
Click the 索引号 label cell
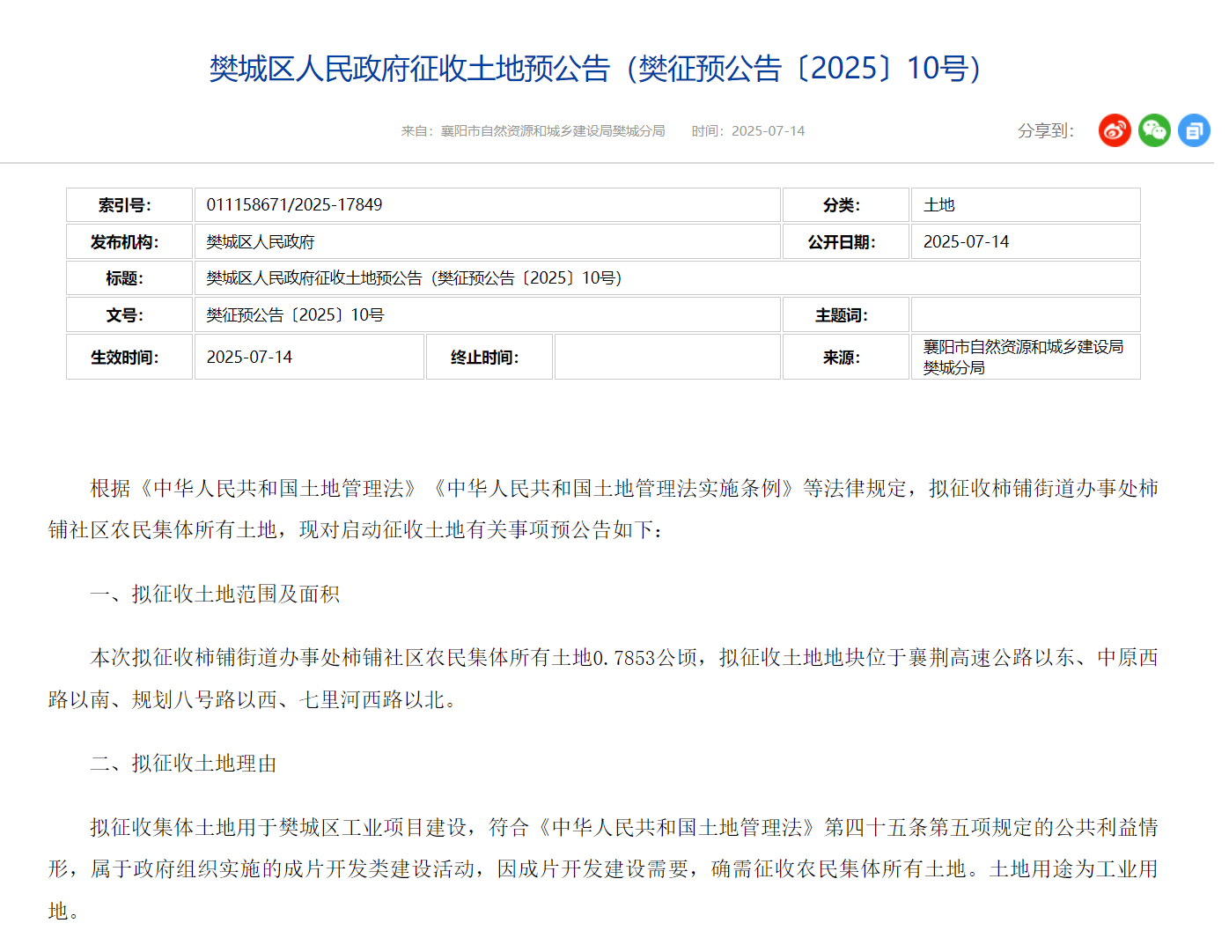click(x=129, y=205)
